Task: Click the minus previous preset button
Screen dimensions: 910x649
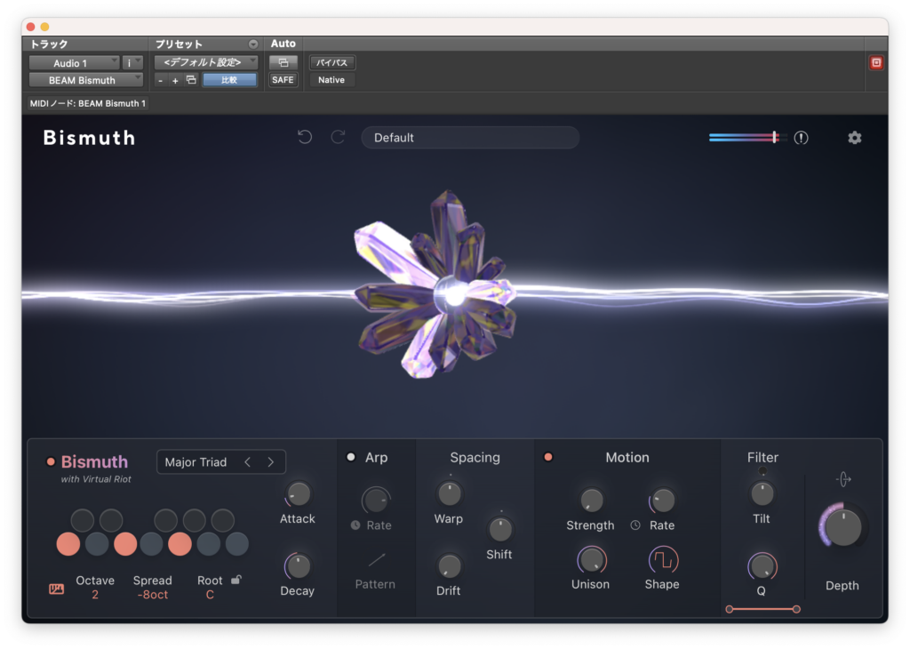Action: (161, 81)
